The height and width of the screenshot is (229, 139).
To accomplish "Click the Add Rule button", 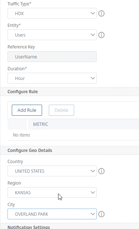I will coord(27,110).
